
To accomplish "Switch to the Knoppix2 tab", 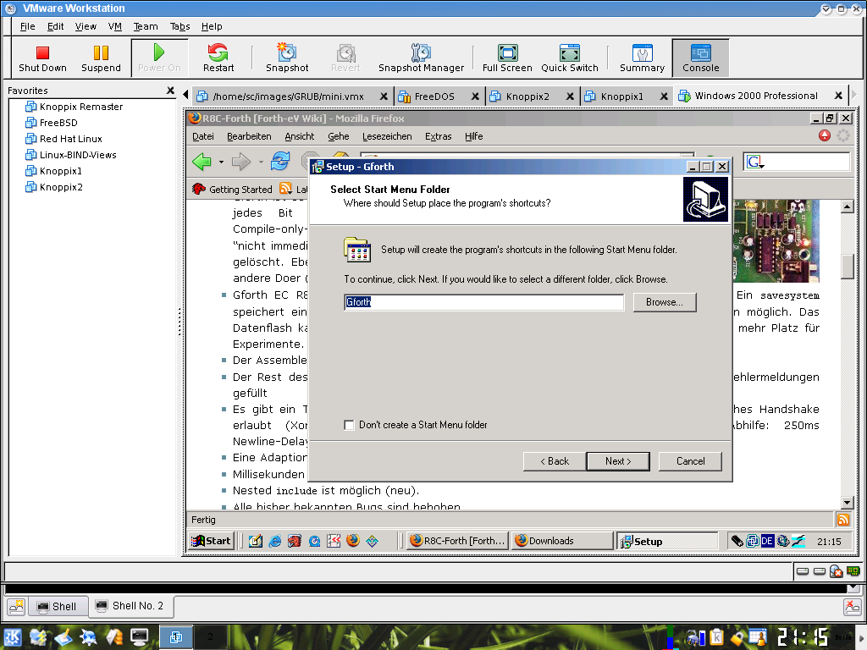I will point(527,96).
